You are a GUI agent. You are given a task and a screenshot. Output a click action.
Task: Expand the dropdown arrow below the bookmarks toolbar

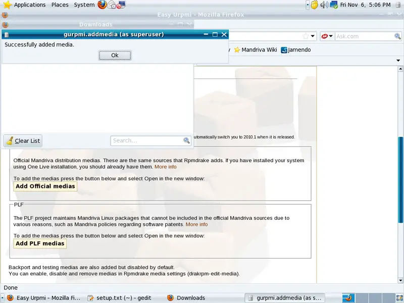pyautogui.click(x=398, y=61)
